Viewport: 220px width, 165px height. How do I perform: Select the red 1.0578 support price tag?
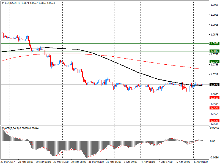214,108
